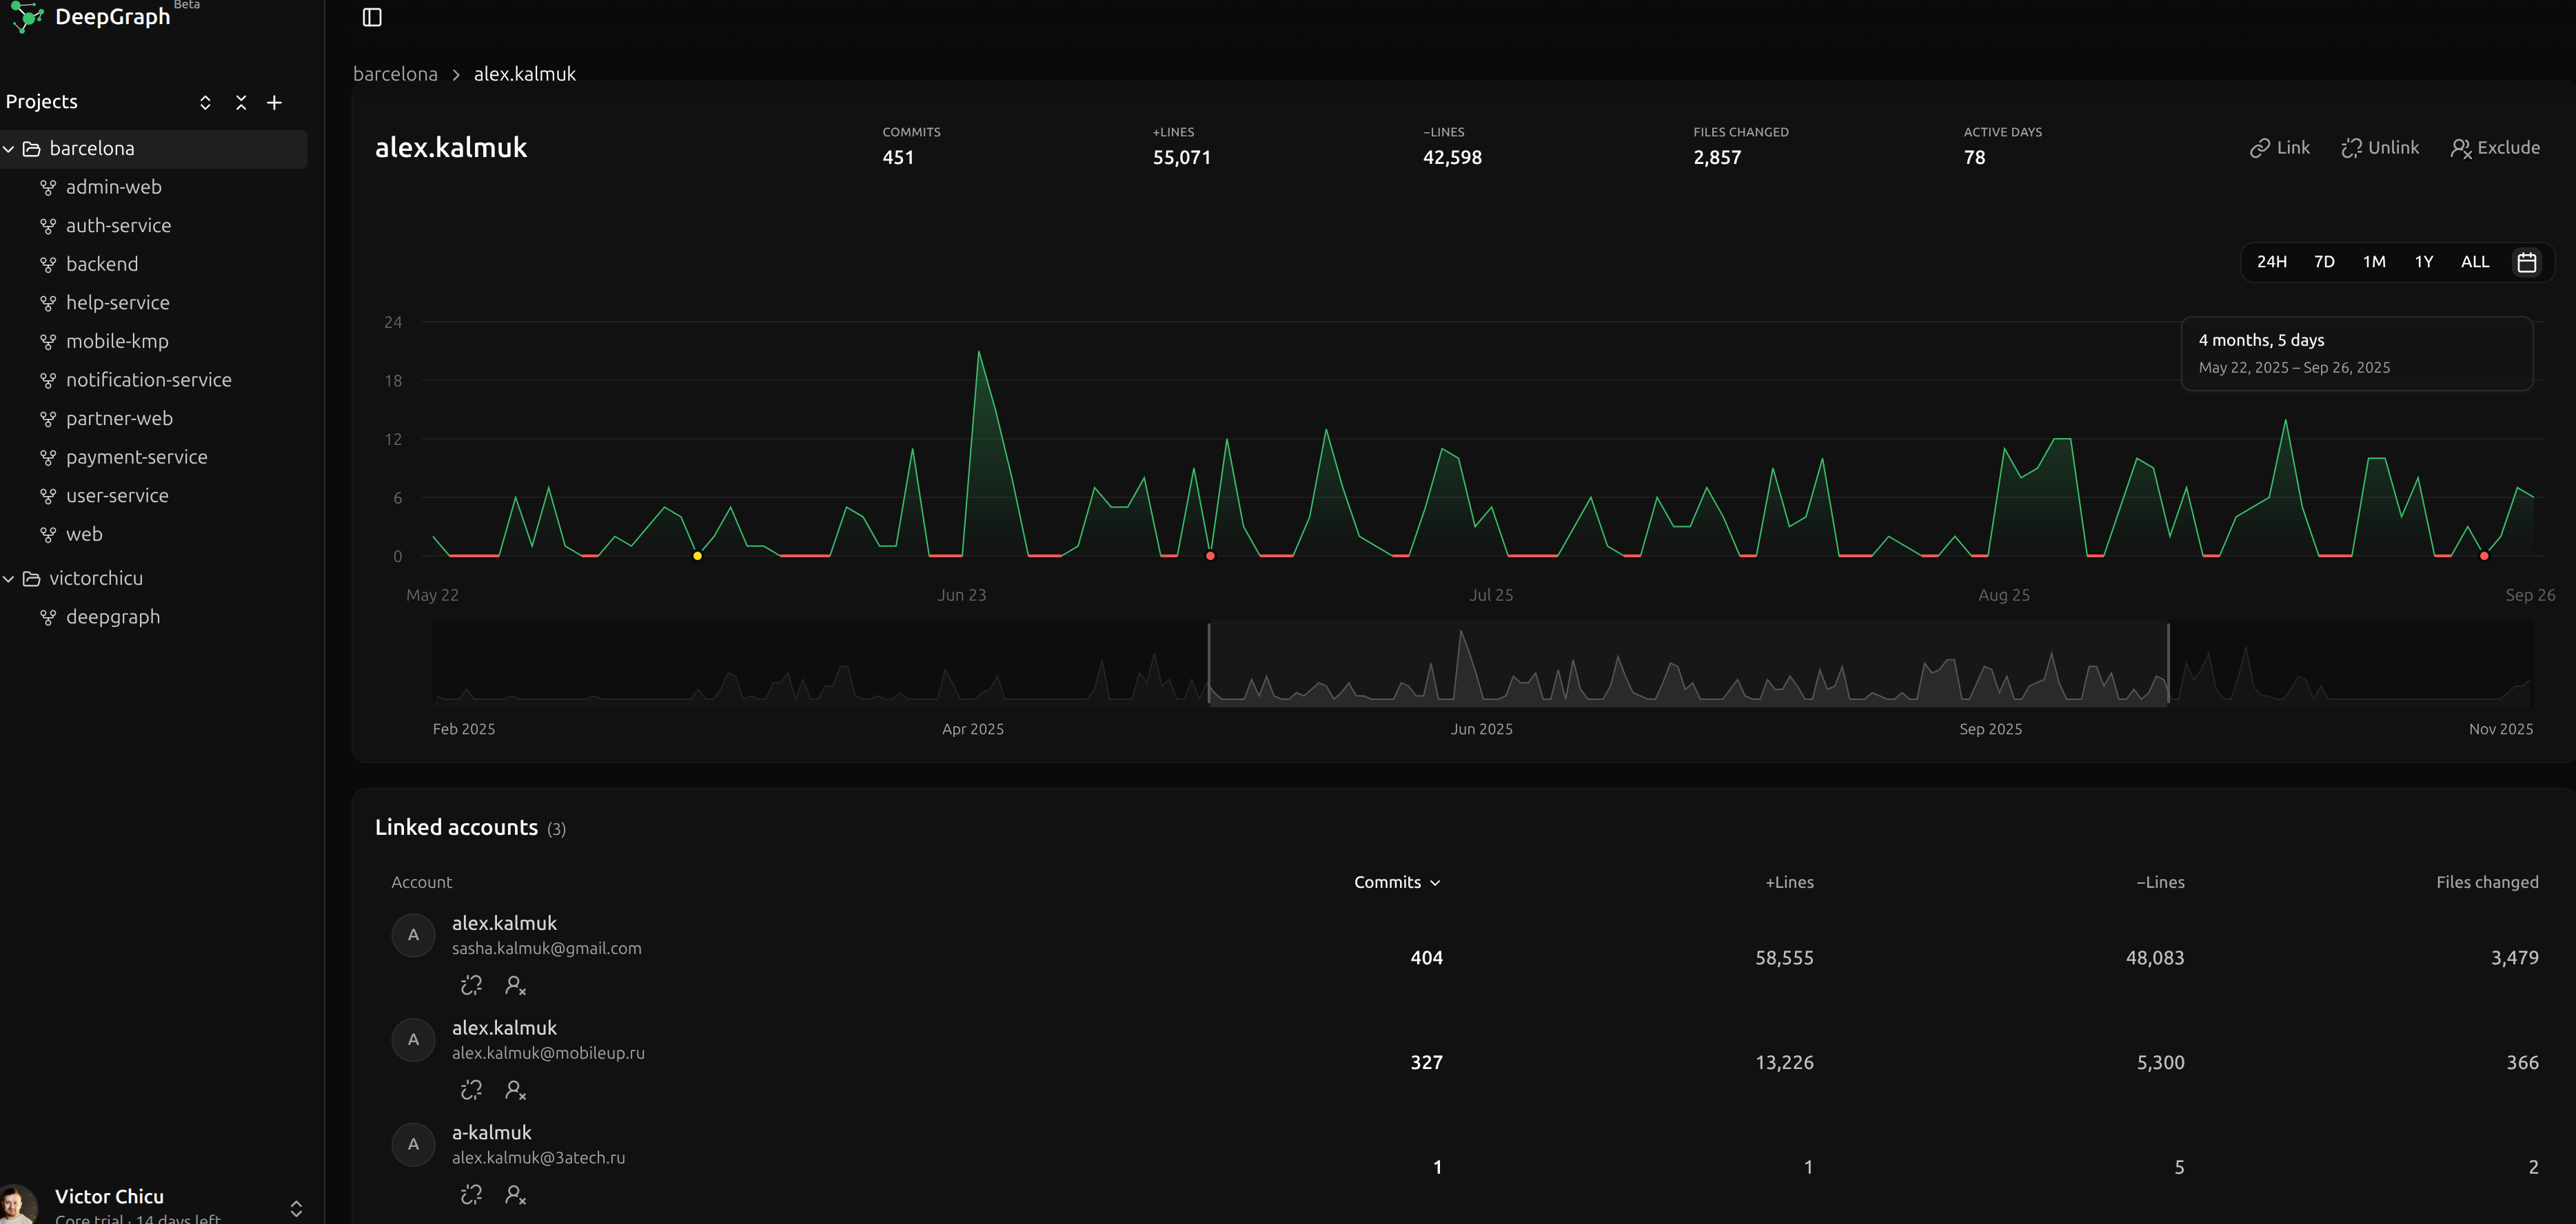Select the 1M time range
The height and width of the screenshot is (1224, 2576).
pyautogui.click(x=2374, y=262)
